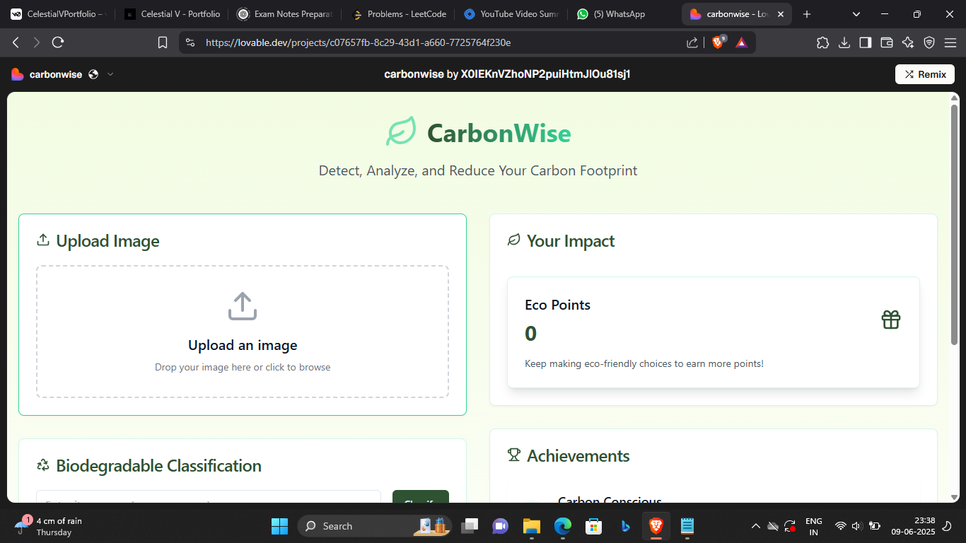The height and width of the screenshot is (543, 966).
Task: Open the Brave Wallet icon
Action: pyautogui.click(x=886, y=42)
